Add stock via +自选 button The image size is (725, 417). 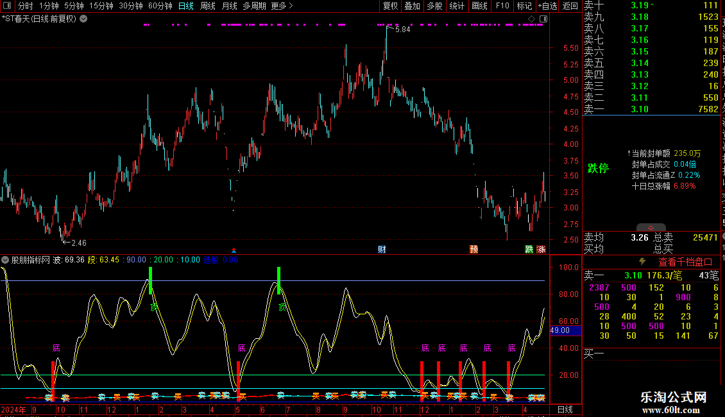(547, 6)
